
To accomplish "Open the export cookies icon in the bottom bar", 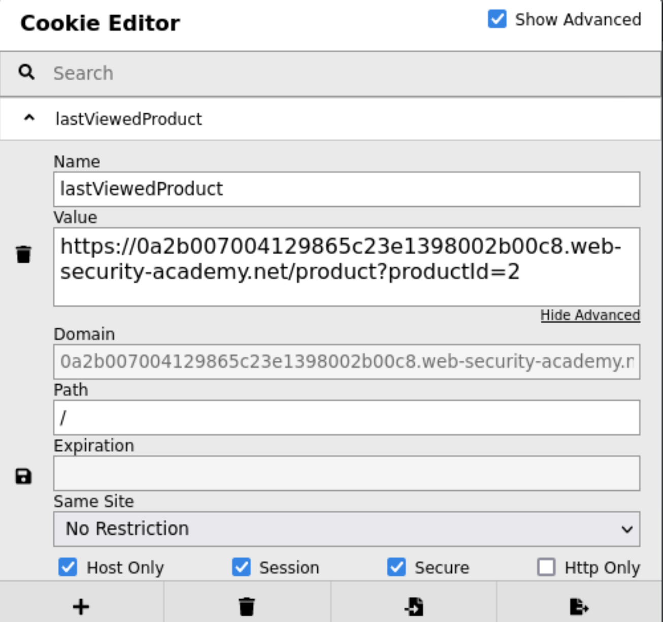I will click(579, 607).
